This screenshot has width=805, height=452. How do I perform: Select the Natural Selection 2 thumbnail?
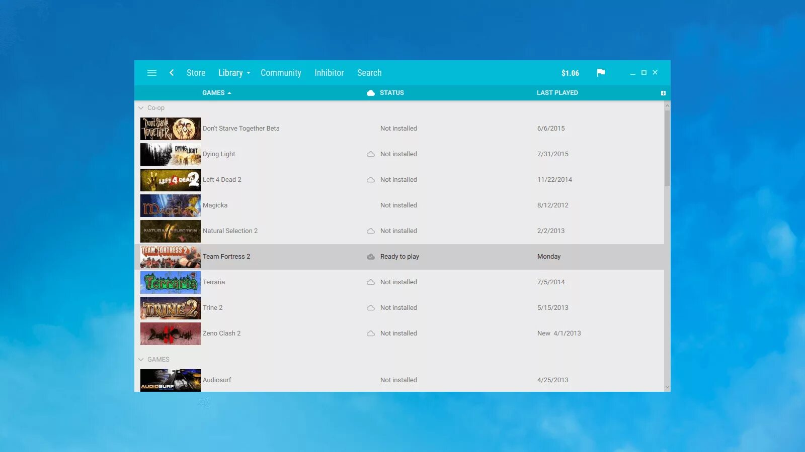tap(171, 231)
